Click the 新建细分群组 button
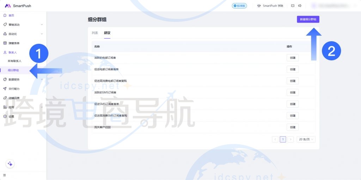Image resolution: width=361 pixels, height=180 pixels. tap(308, 19)
